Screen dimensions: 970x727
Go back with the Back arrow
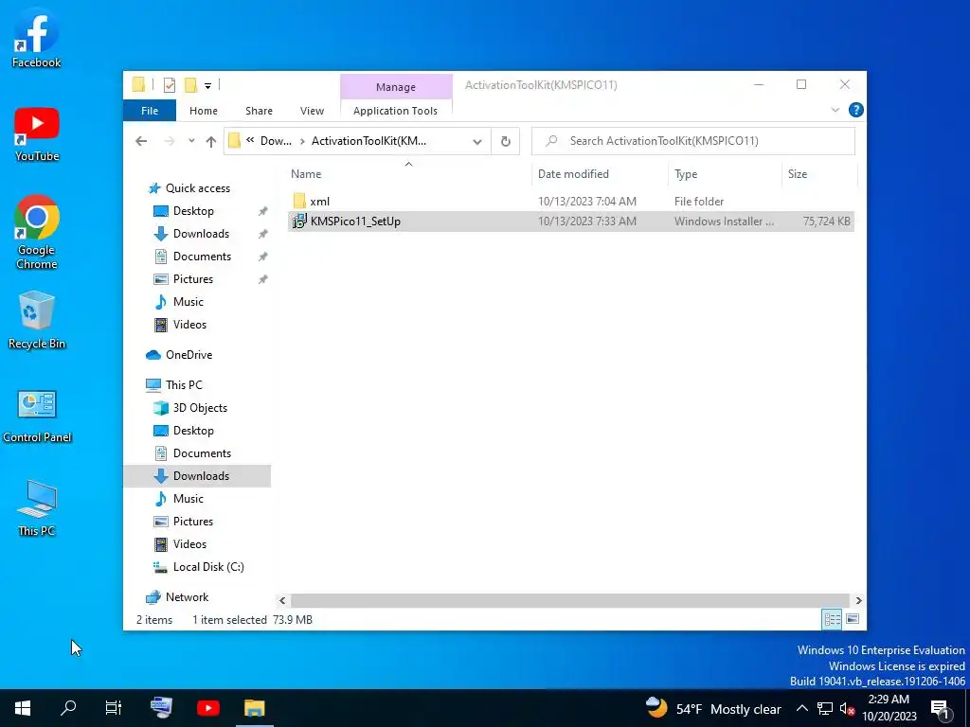coord(141,141)
